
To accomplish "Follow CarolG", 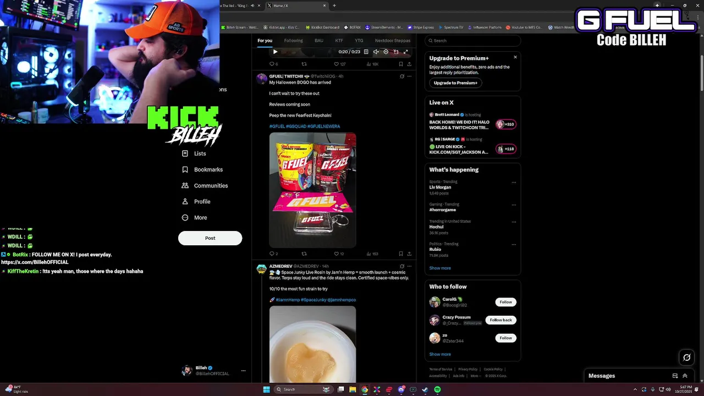I will pos(506,302).
